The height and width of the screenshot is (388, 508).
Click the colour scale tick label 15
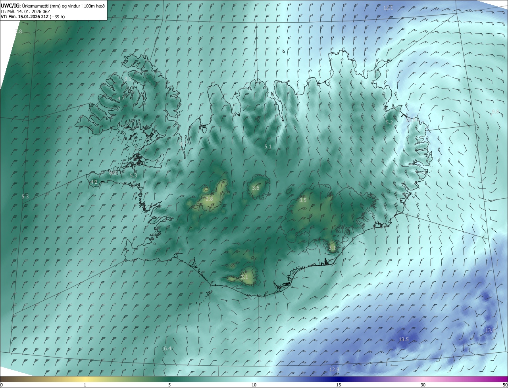pos(339,385)
